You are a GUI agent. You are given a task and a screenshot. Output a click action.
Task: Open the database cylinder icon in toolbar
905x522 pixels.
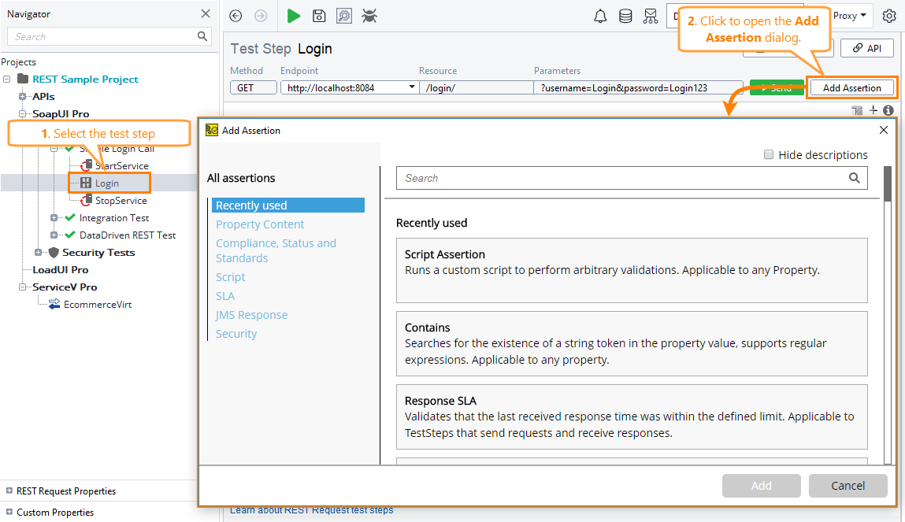pos(625,17)
